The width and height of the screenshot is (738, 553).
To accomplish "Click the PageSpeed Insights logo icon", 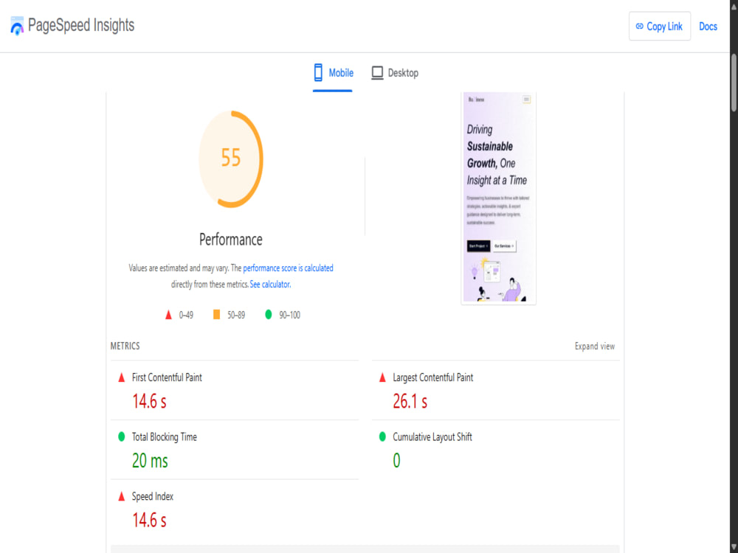I will click(17, 26).
